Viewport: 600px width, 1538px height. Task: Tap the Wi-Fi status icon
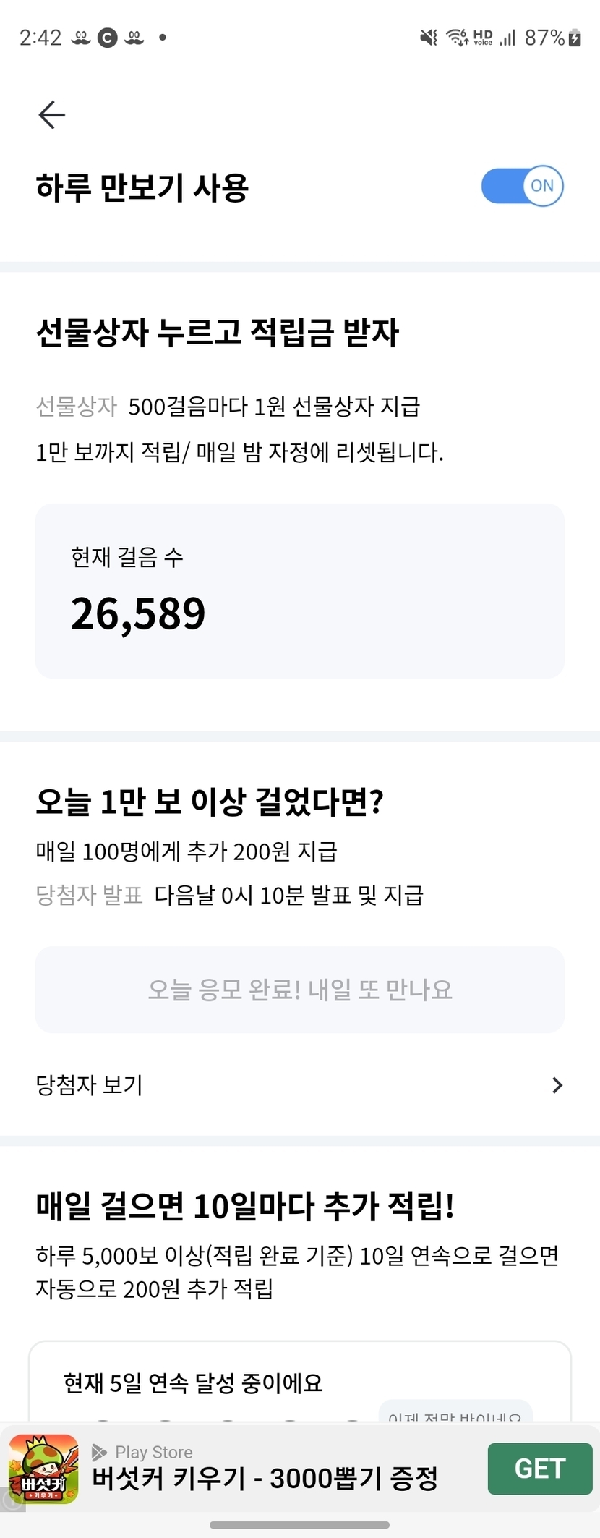pos(457,38)
